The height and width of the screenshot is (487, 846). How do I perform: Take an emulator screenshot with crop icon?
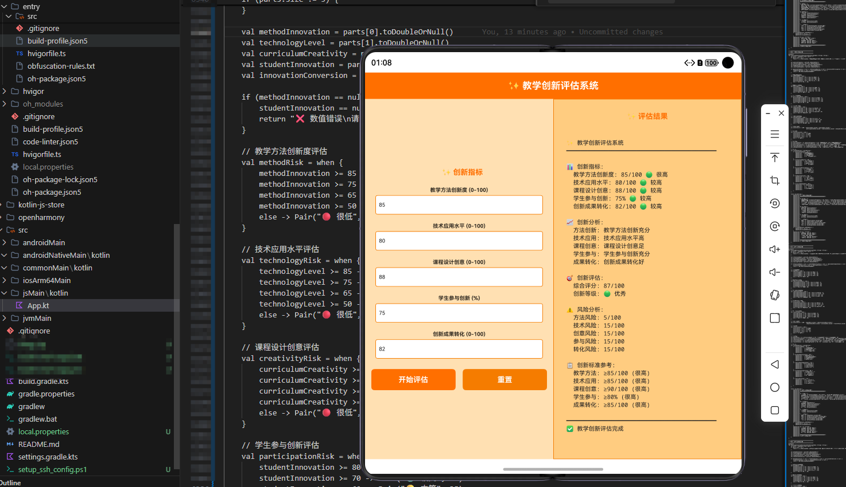pyautogui.click(x=774, y=180)
